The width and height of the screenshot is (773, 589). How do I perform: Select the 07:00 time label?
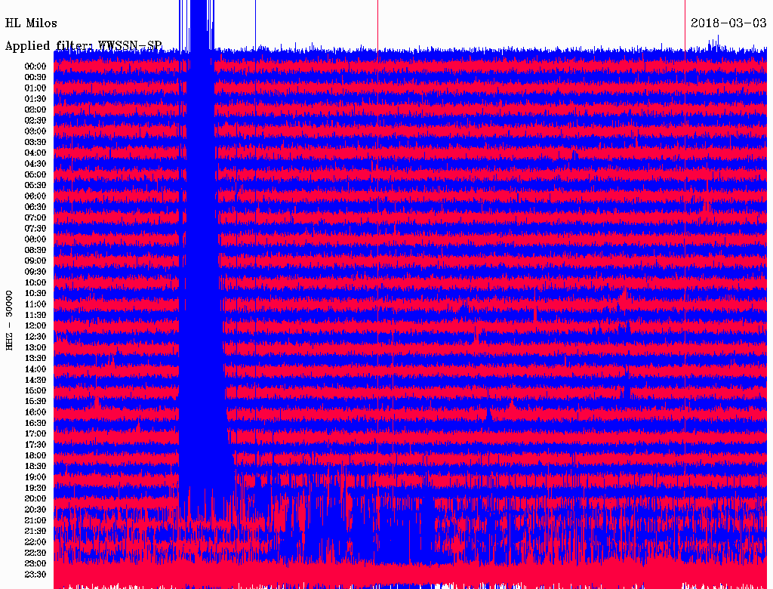(35, 217)
